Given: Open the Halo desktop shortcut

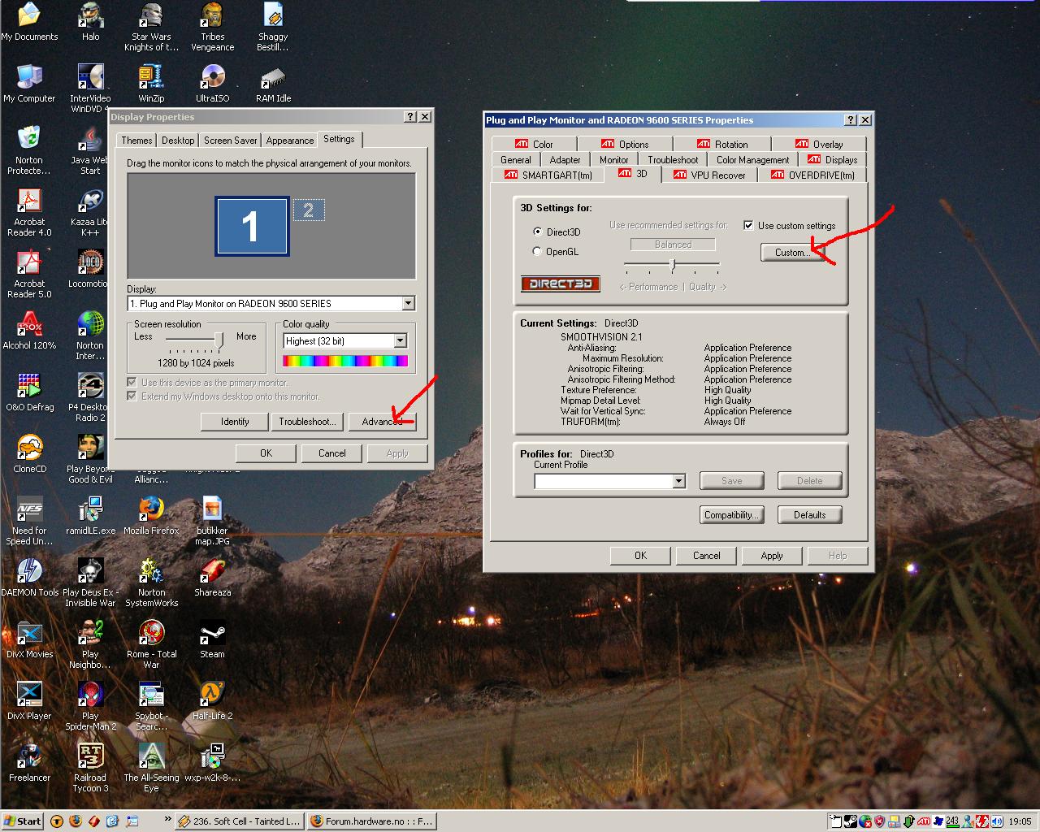Looking at the screenshot, I should pyautogui.click(x=90, y=22).
